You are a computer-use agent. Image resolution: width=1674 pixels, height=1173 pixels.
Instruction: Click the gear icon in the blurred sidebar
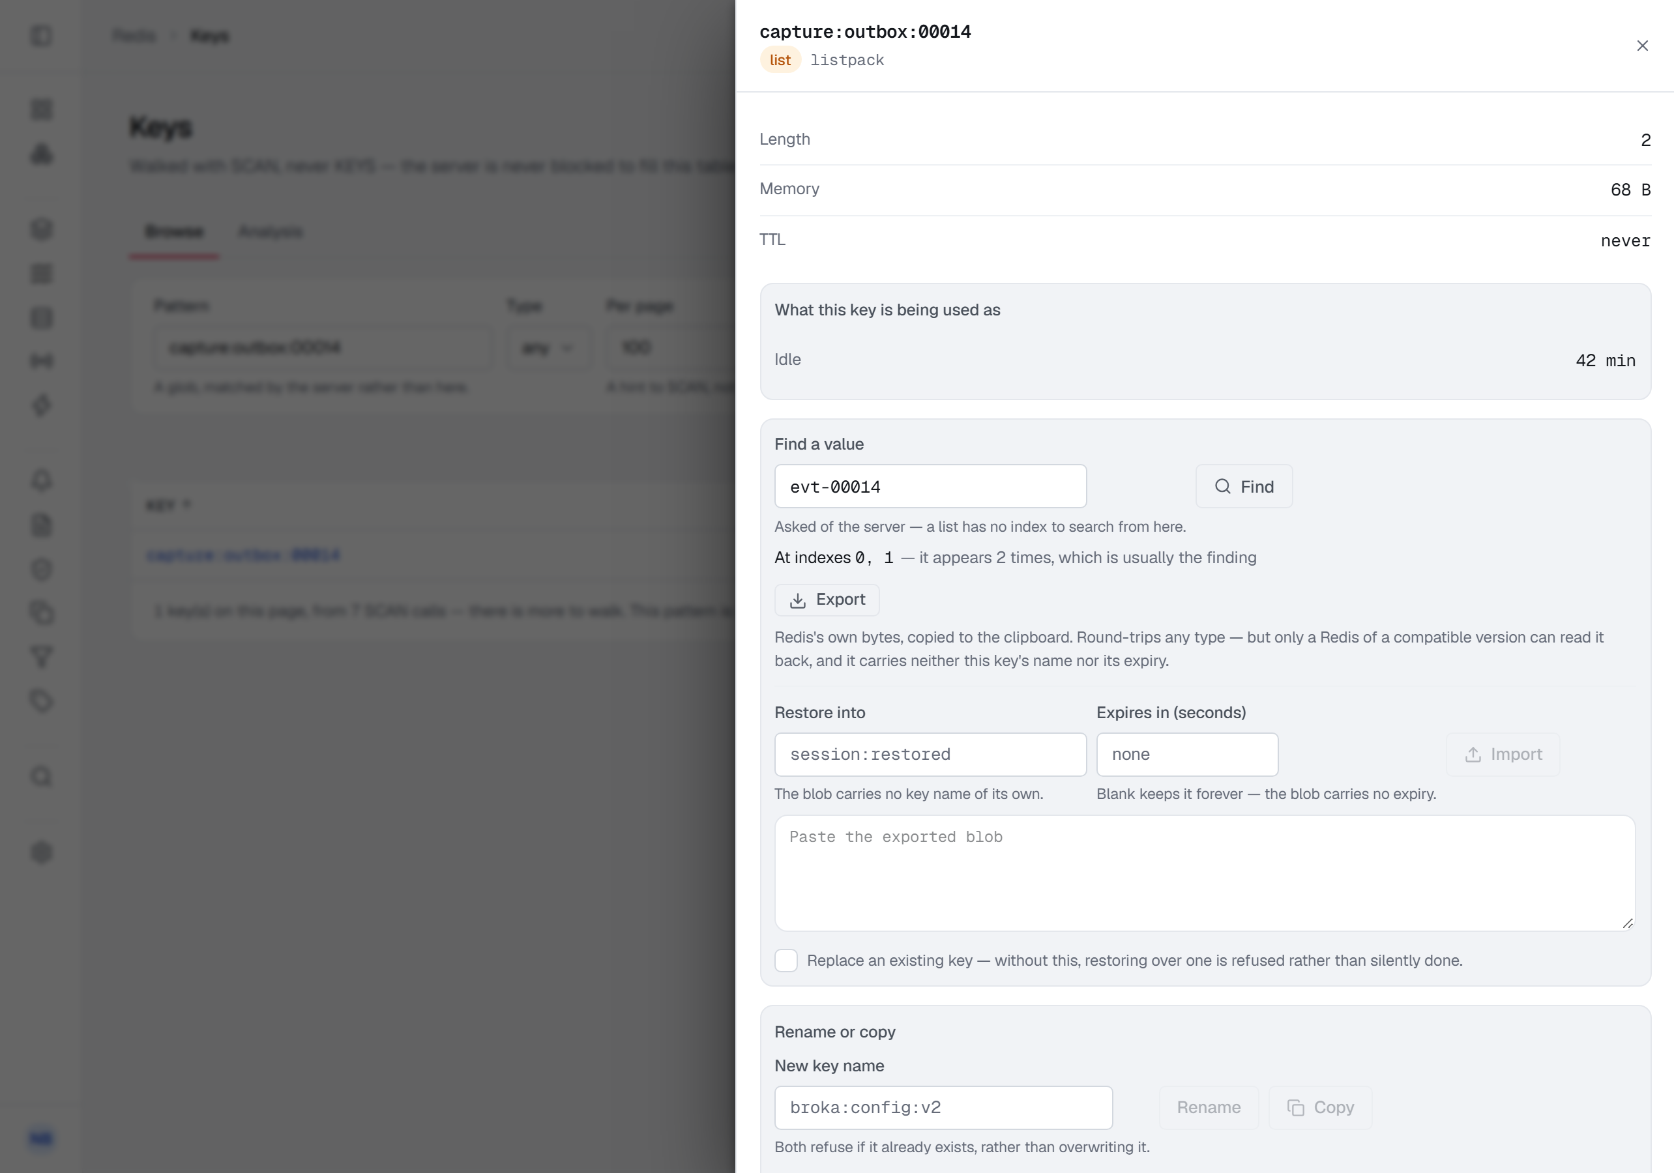pos(42,852)
